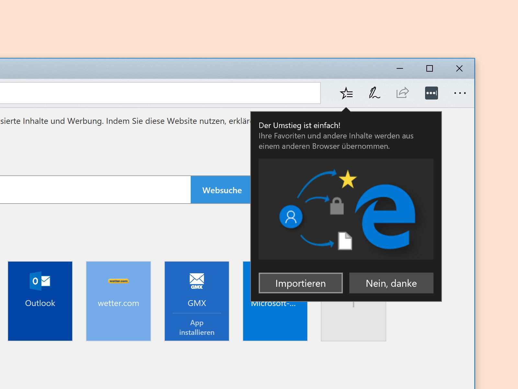Open the Outlook tile
The height and width of the screenshot is (389, 518).
(x=40, y=301)
